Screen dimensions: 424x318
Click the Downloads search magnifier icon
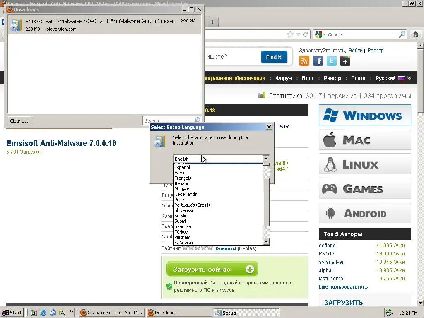pyautogui.click(x=198, y=120)
